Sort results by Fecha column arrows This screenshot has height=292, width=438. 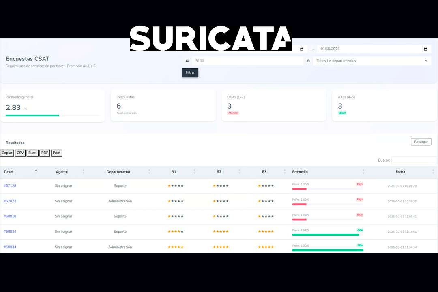click(433, 172)
